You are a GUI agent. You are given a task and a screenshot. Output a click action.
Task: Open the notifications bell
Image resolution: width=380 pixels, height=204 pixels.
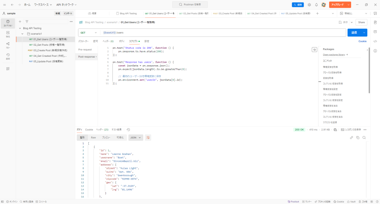pyautogui.click(x=316, y=4)
